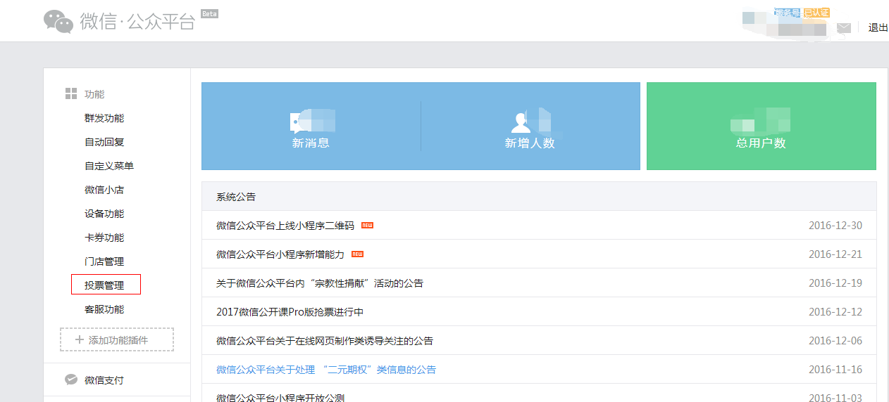Click 退出 to log out
889x402 pixels.
[878, 28]
